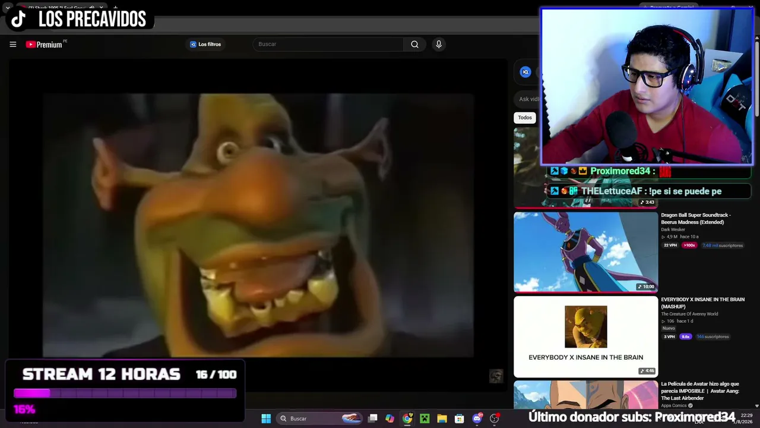Open OBS Studio from the taskbar
The height and width of the screenshot is (428, 760).
495,418
